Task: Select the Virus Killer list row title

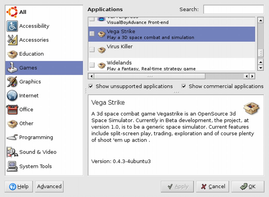Action: 120,47
